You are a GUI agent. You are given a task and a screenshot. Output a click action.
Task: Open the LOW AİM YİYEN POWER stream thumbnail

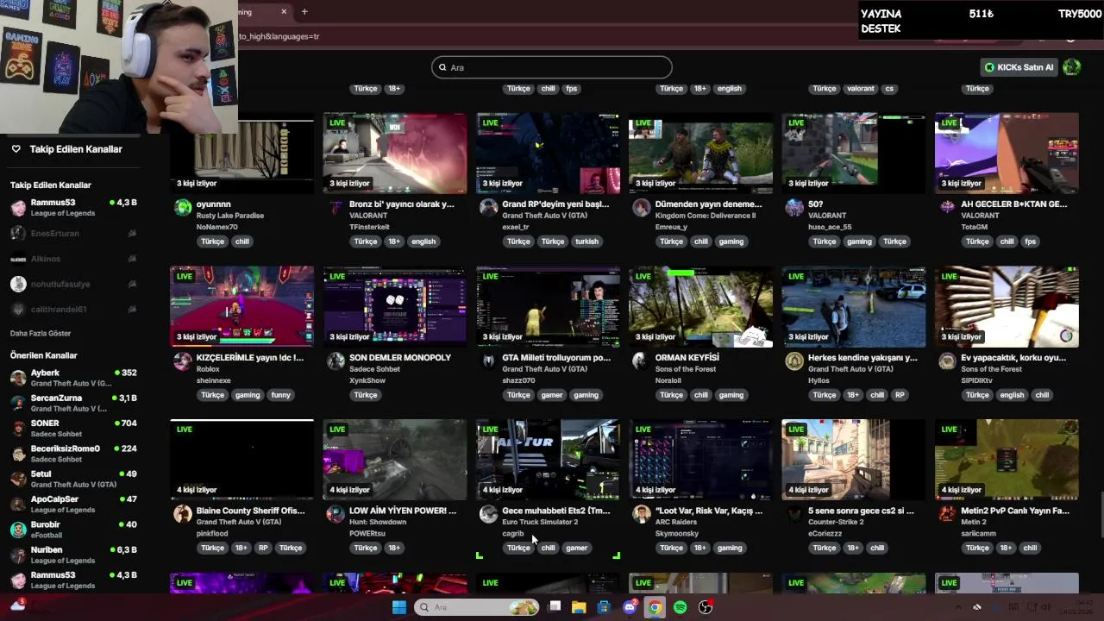pos(395,459)
